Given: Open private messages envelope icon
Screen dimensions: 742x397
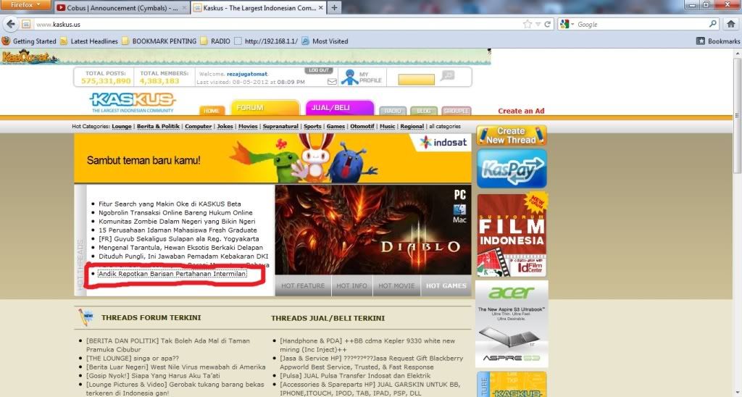Looking at the screenshot, I should pos(332,81).
